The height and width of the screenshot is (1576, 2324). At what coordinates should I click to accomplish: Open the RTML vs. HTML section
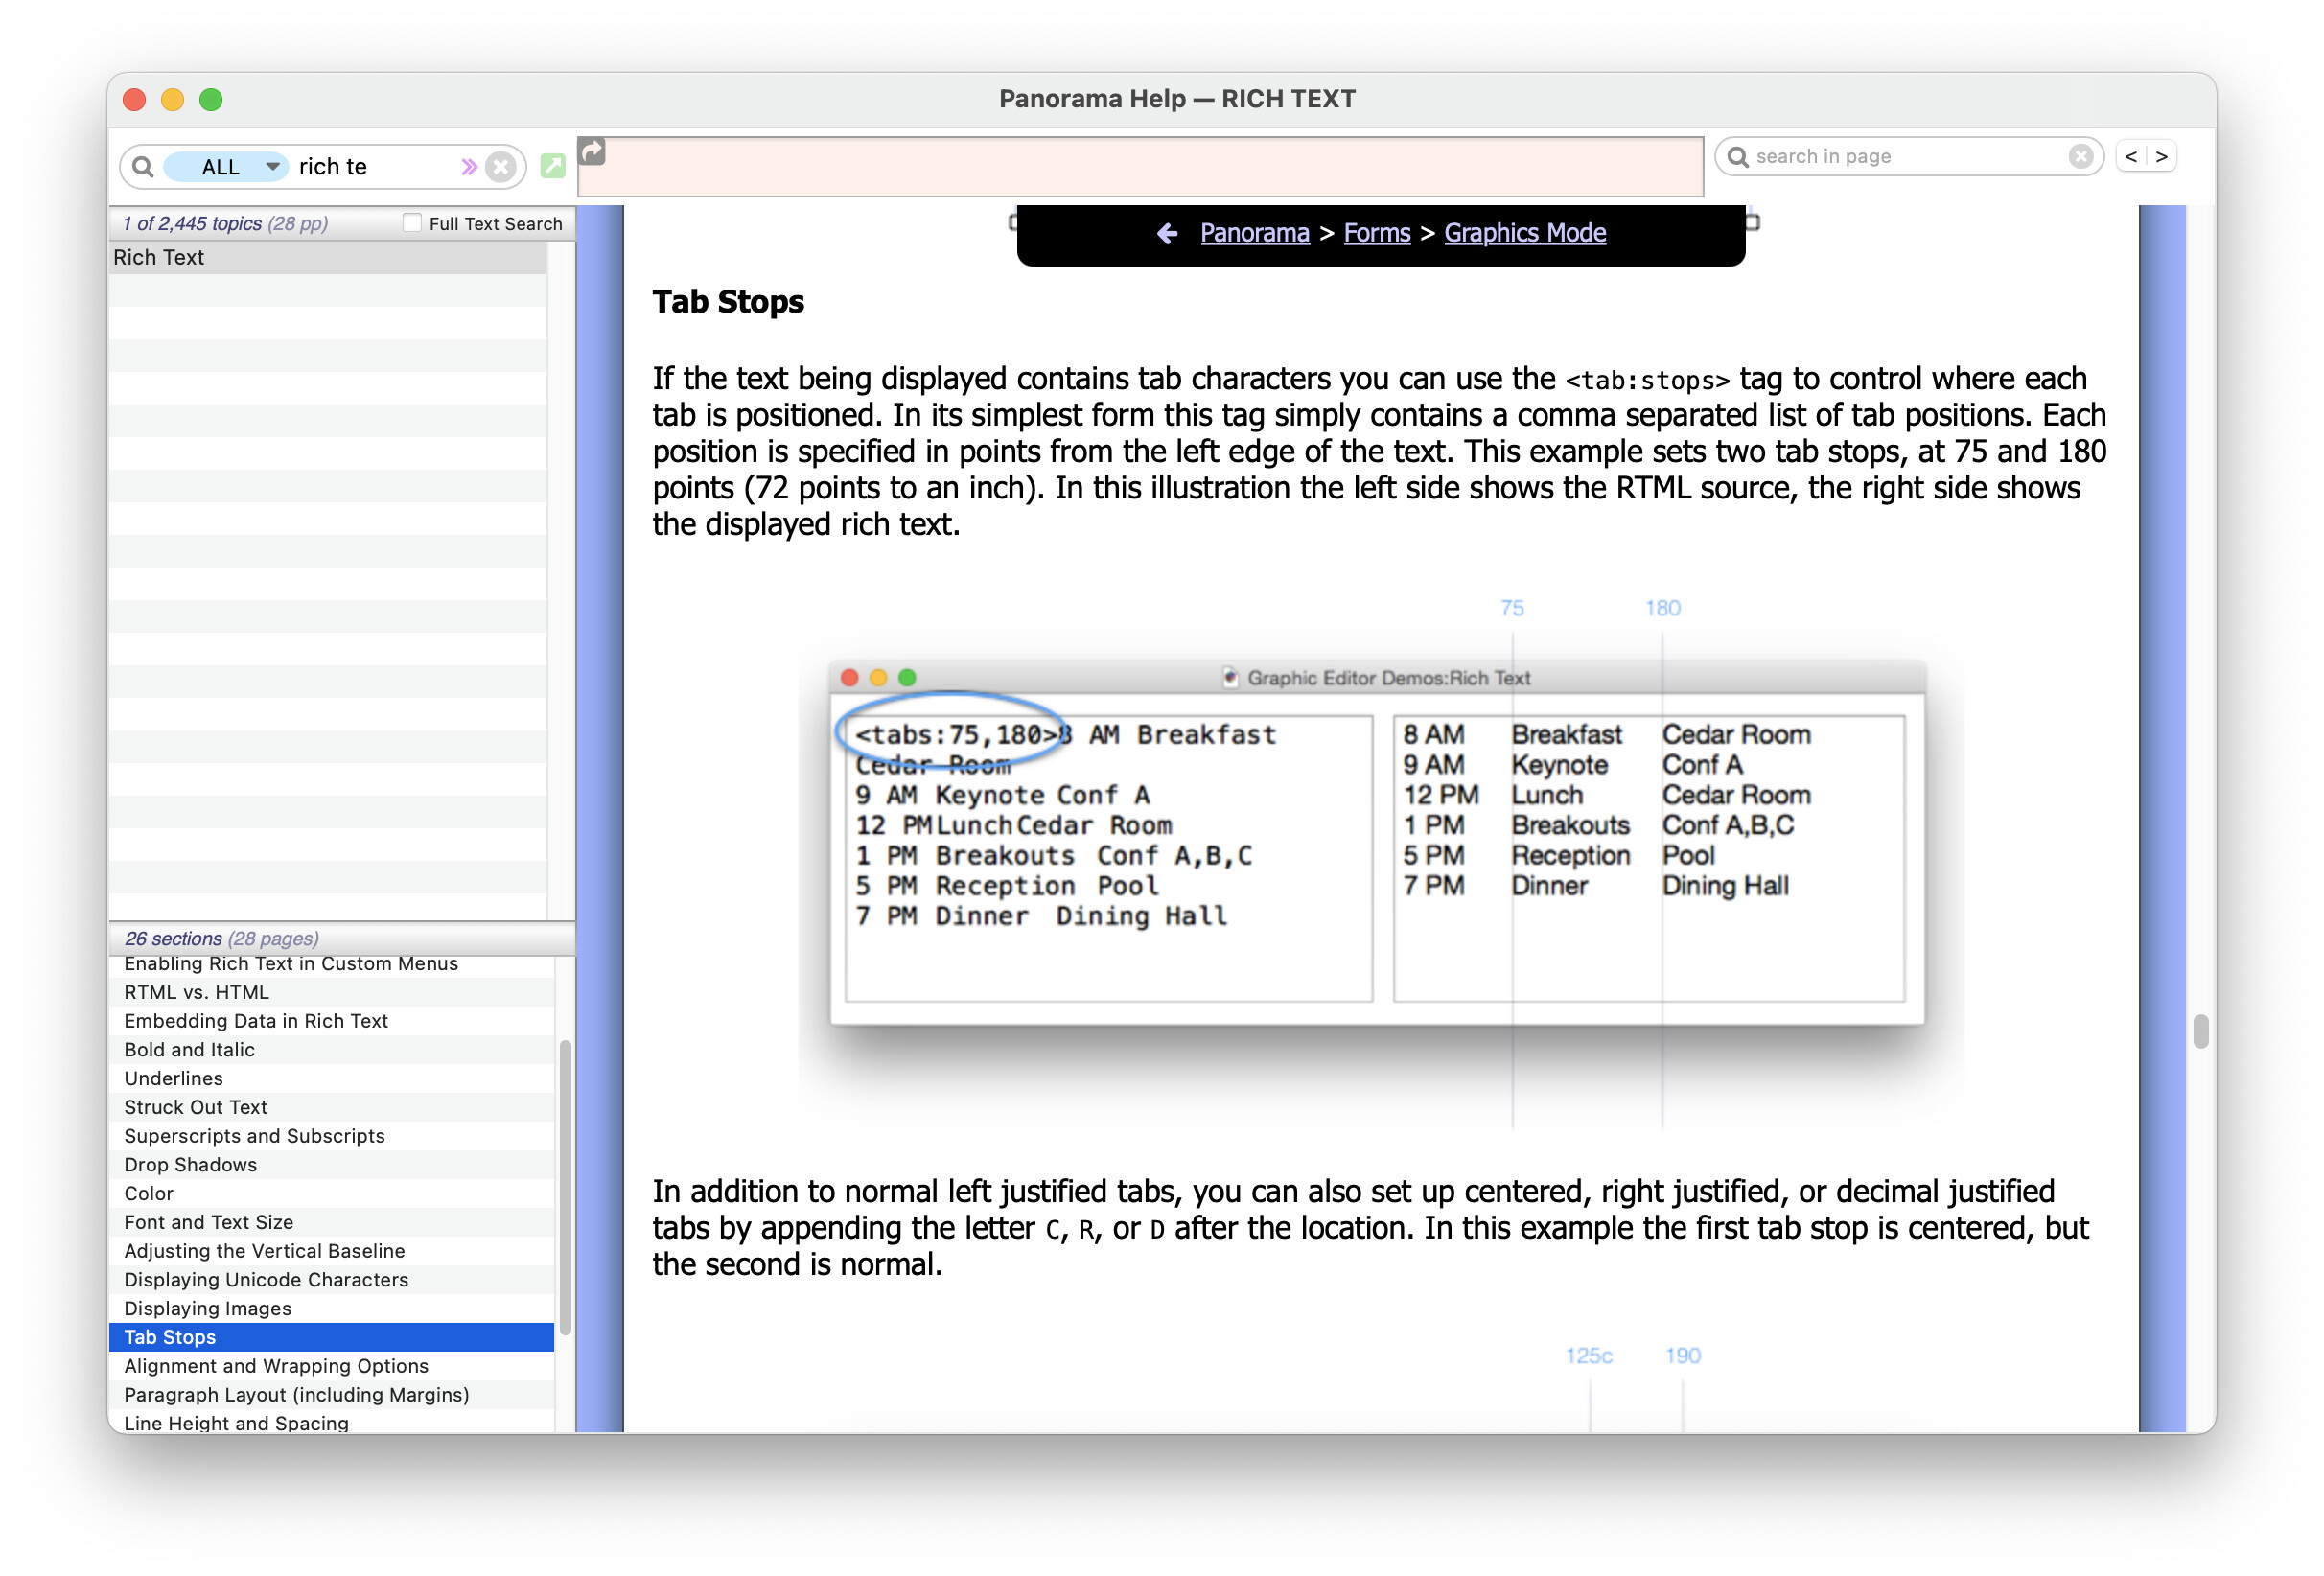(331, 992)
